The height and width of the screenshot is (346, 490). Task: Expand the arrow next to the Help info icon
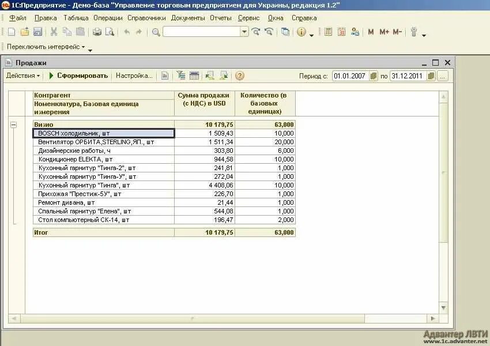[311, 35]
